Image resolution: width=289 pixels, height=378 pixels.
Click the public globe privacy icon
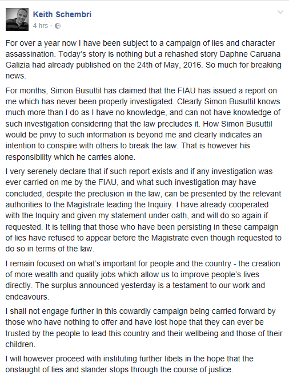coord(58,26)
